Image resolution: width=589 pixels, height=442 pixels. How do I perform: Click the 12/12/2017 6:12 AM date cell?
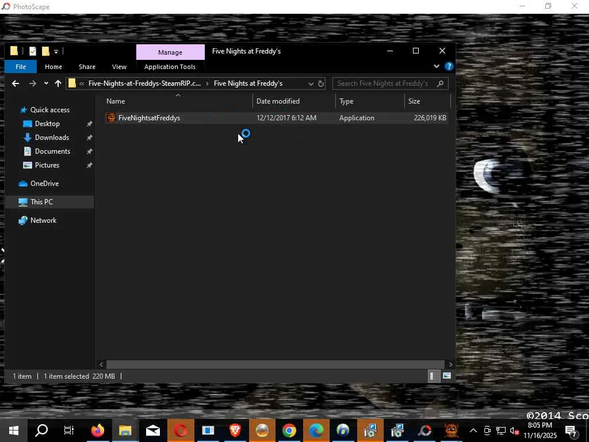[x=286, y=117]
